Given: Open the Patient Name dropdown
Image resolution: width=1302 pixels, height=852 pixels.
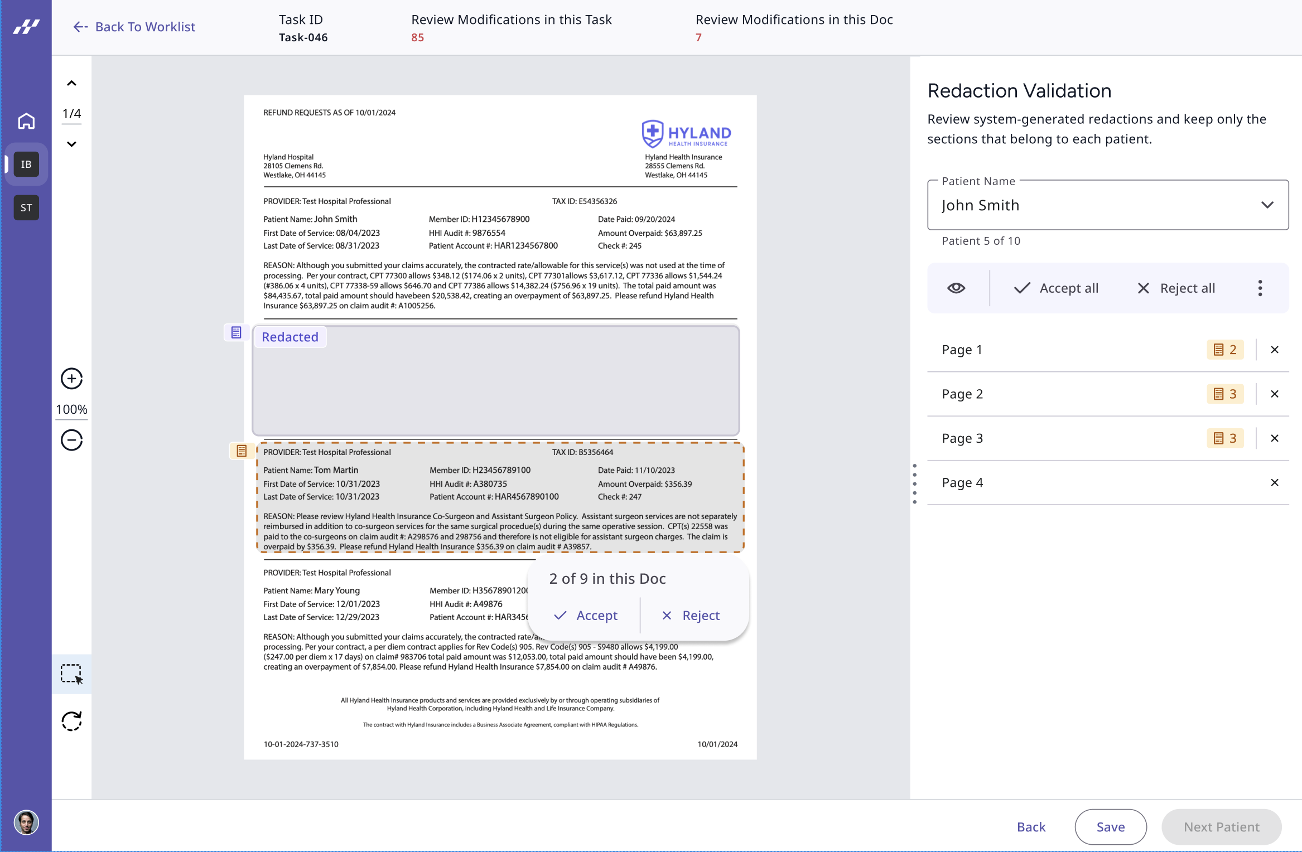Looking at the screenshot, I should (1267, 205).
